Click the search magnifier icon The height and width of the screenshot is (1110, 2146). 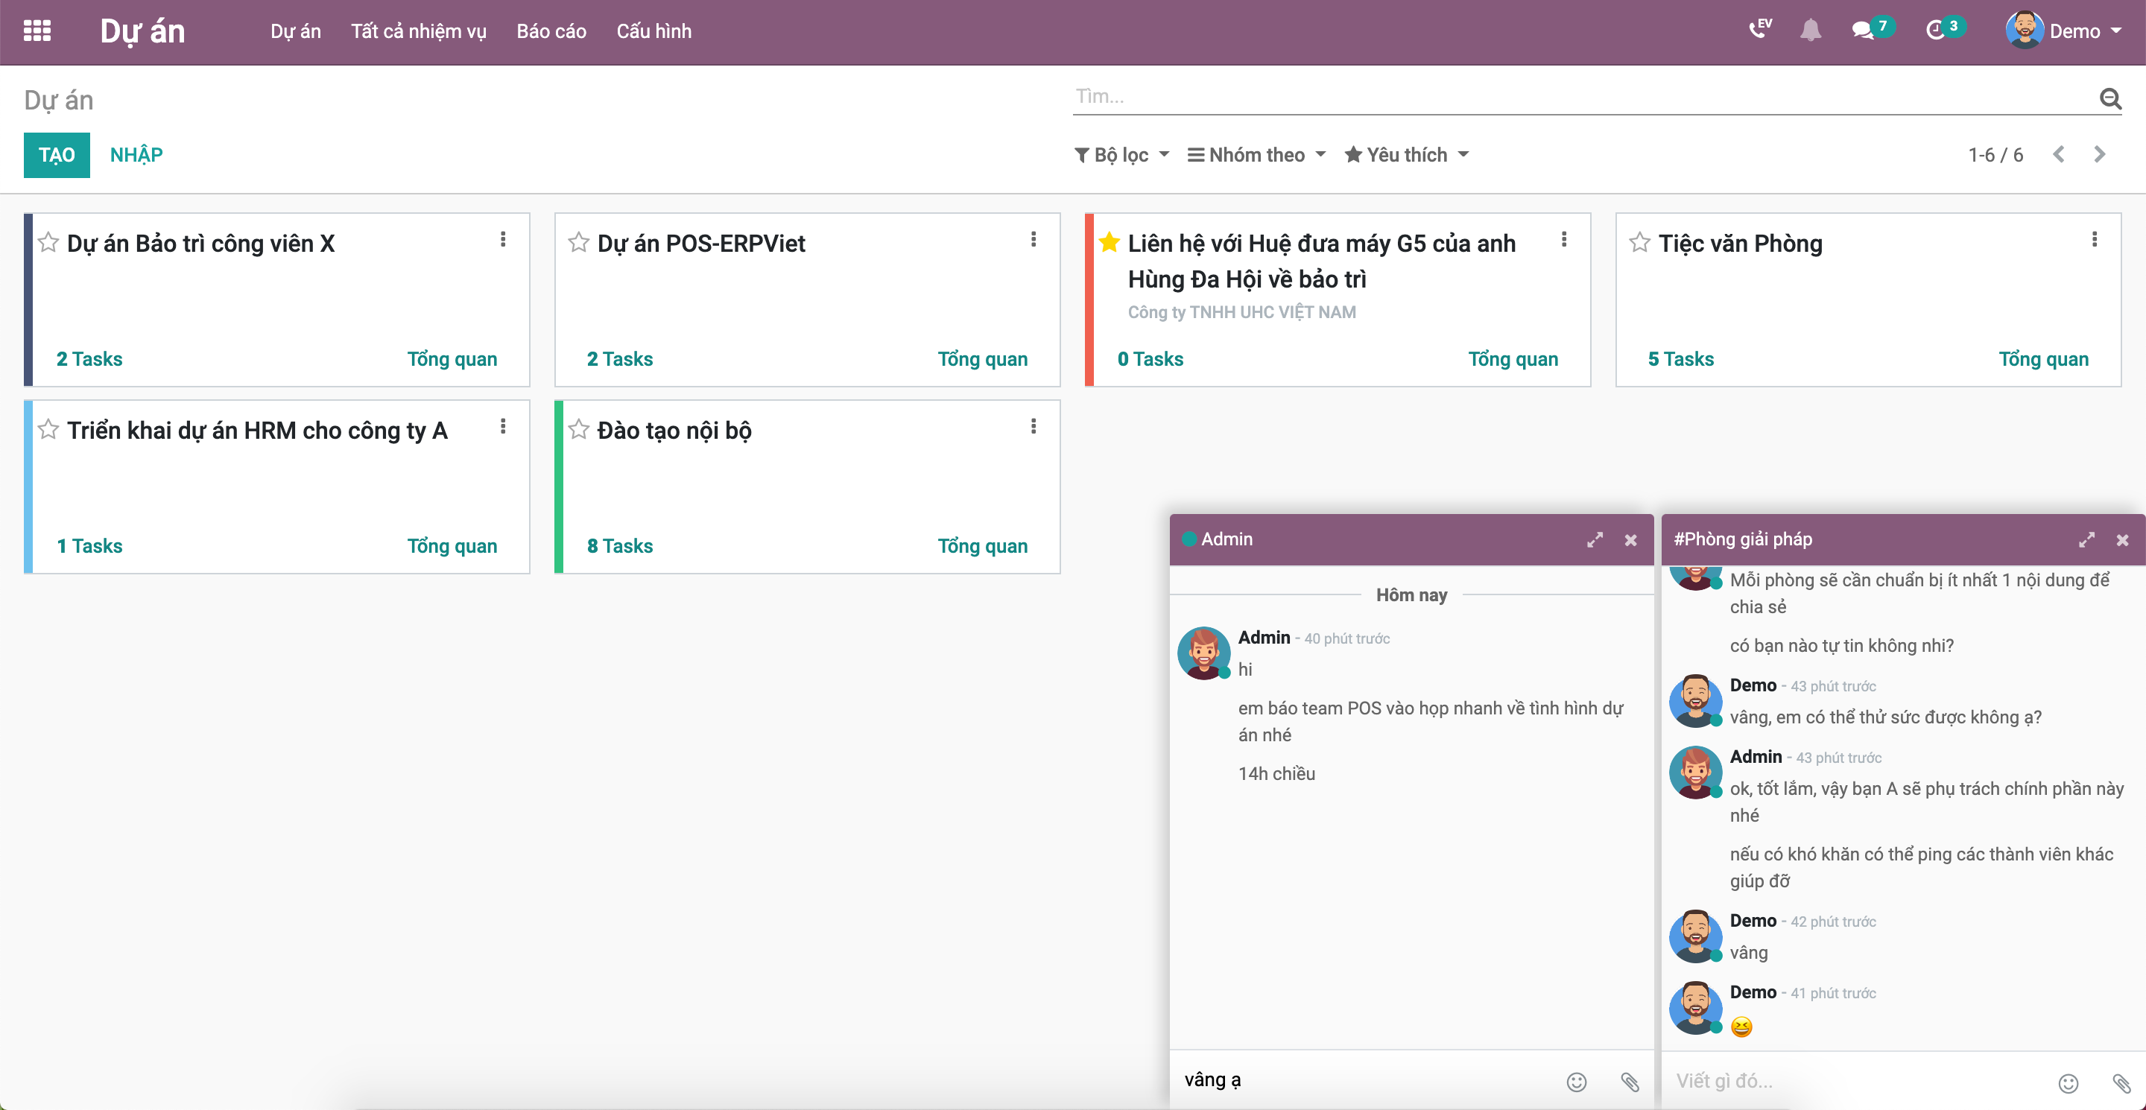tap(2109, 98)
